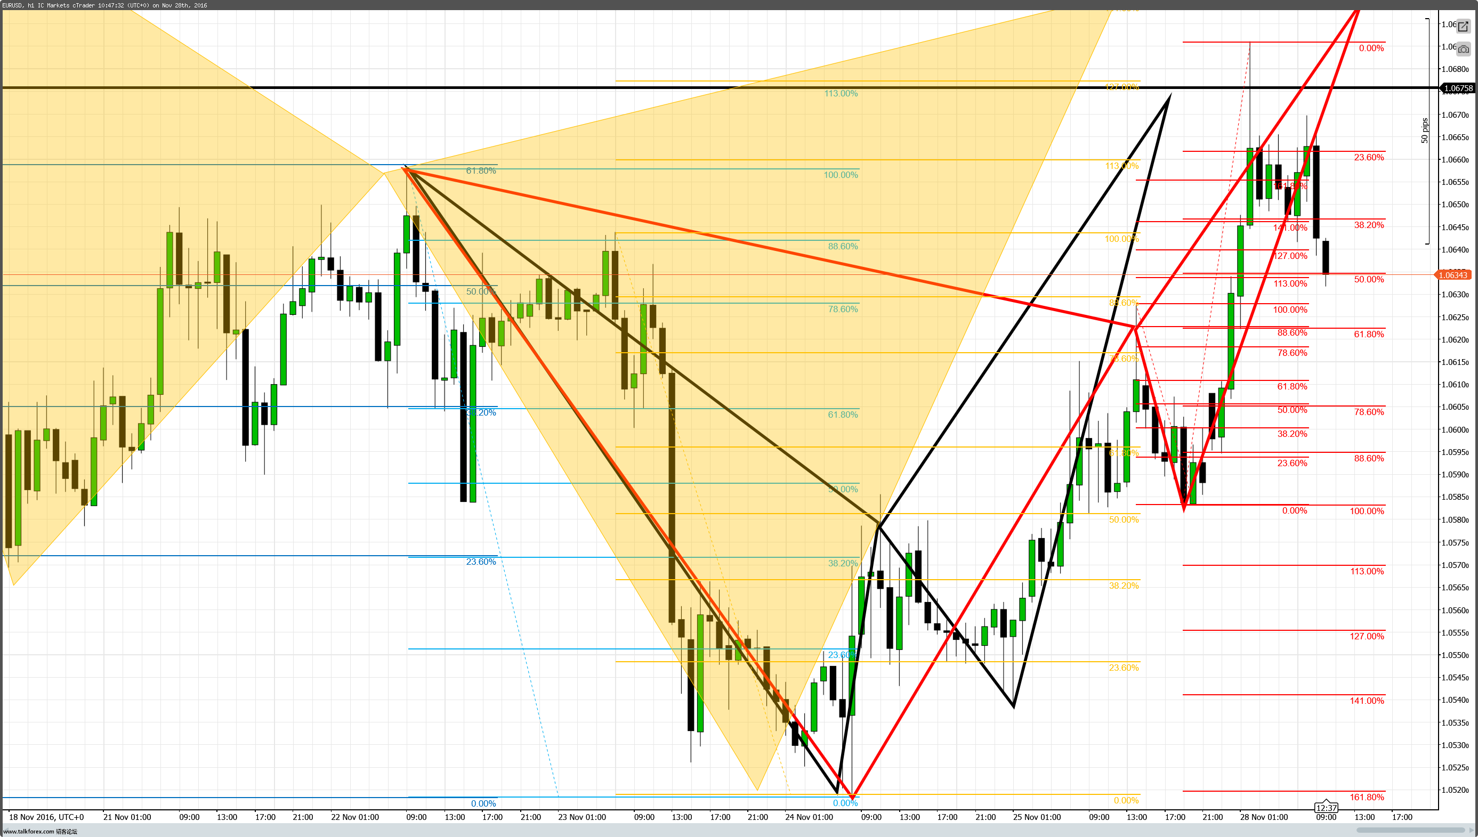Click the '23 Nov 01:00' time label

tap(582, 817)
